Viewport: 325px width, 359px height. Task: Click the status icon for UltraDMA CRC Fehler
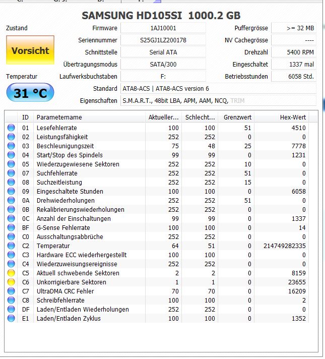coord(11,291)
